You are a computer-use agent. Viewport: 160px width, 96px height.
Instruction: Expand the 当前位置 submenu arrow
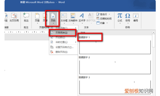point(76,42)
